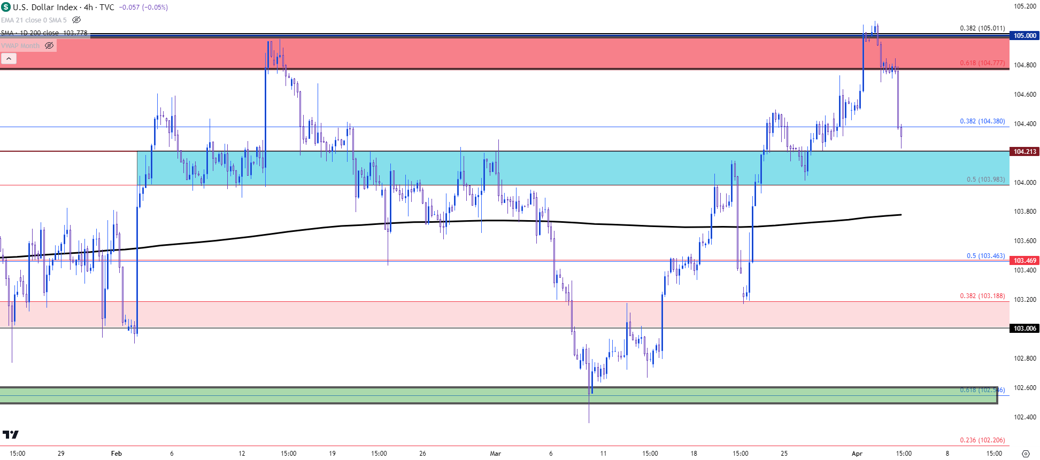Click the 18 date on time axis
The width and height of the screenshot is (1040, 460).
(694, 454)
